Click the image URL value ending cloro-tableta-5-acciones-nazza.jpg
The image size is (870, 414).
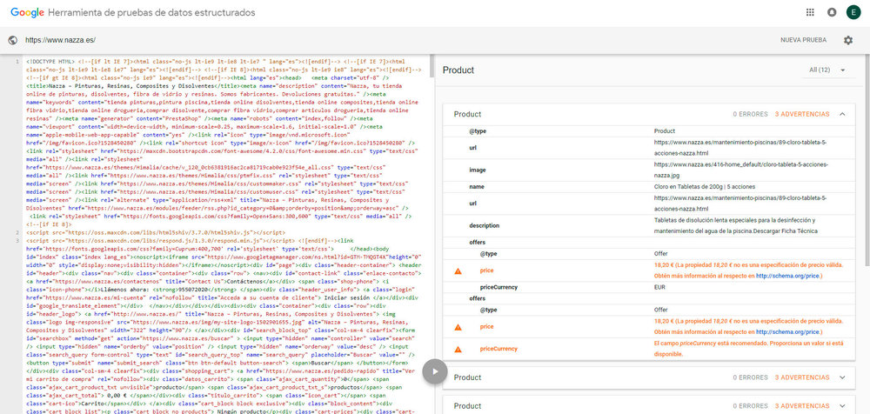click(740, 170)
